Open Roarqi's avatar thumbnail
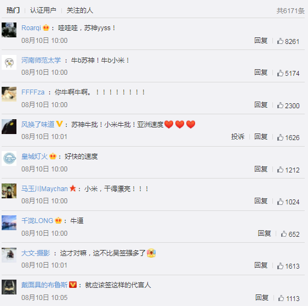 click(x=9, y=30)
